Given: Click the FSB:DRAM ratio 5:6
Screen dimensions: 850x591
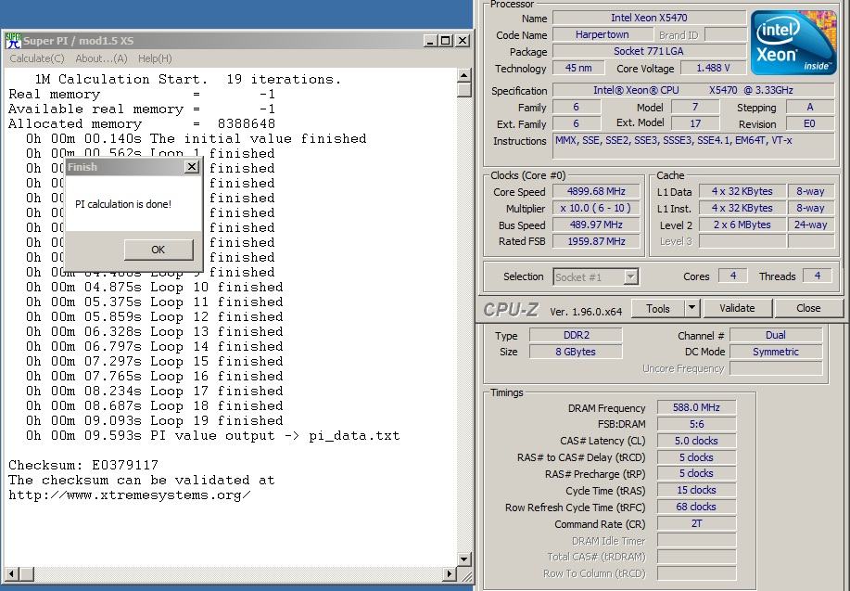Looking at the screenshot, I should coord(696,424).
